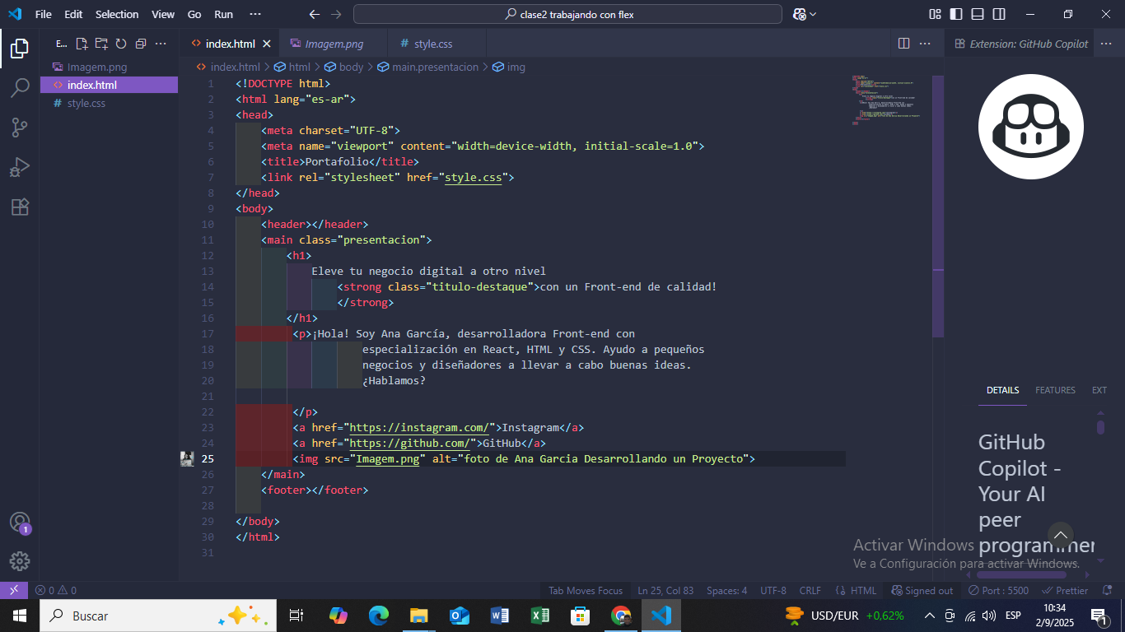Toggle the bottom panel visibility

tap(978, 14)
